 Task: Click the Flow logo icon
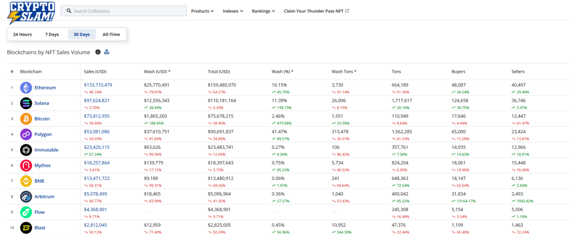26,212
